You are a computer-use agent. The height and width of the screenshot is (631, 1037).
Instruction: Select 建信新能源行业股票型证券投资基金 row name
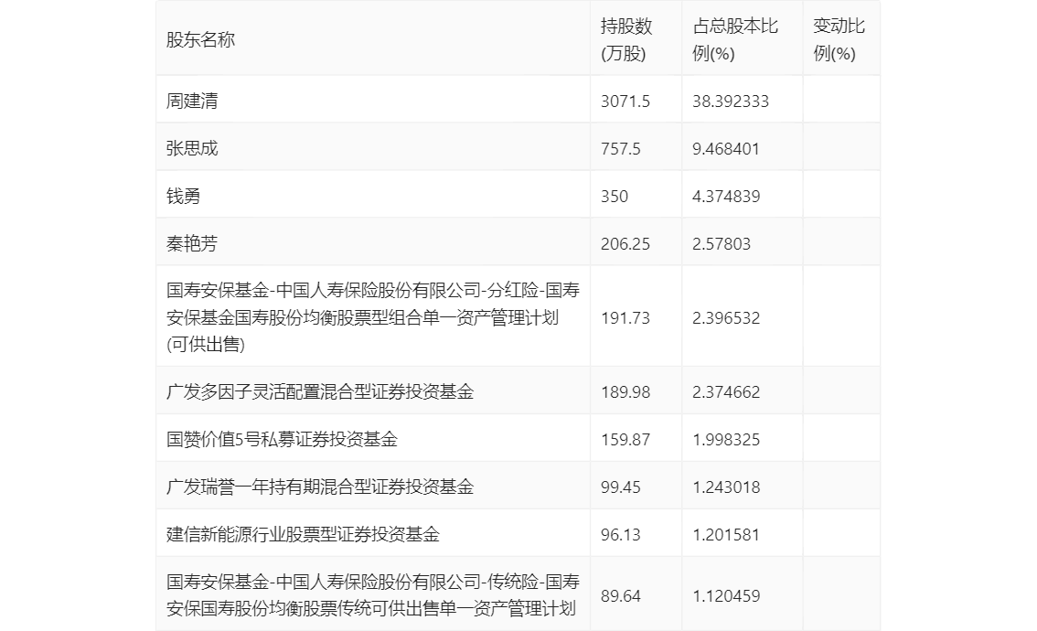coord(303,534)
